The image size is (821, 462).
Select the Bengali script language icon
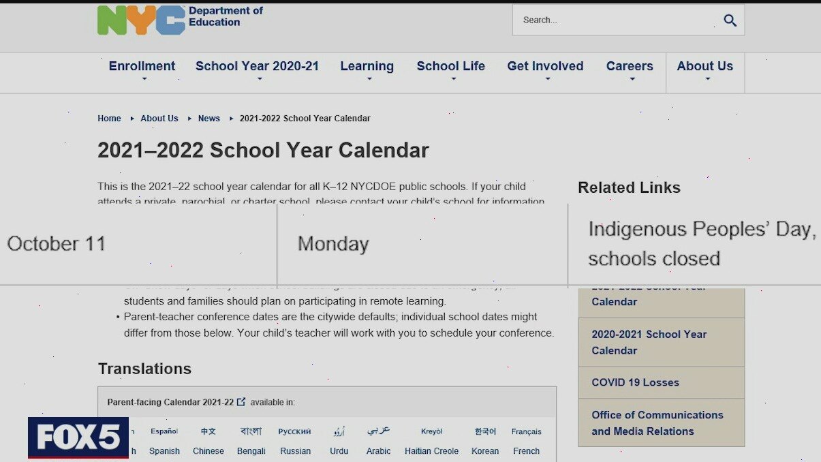251,431
